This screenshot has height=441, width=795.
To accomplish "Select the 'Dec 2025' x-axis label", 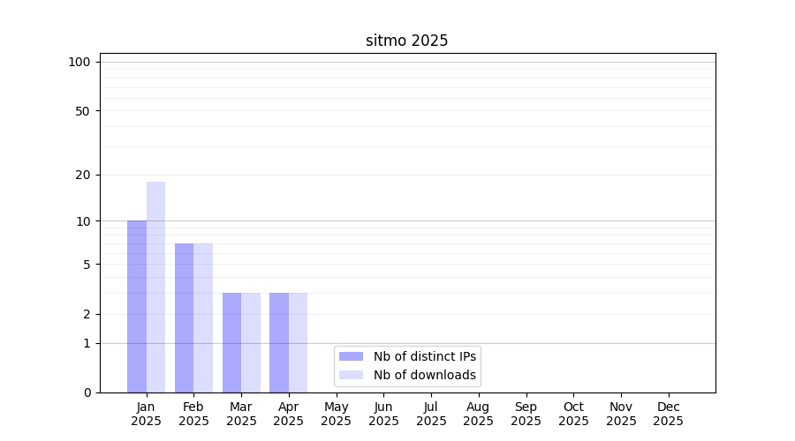I will 669,414.
